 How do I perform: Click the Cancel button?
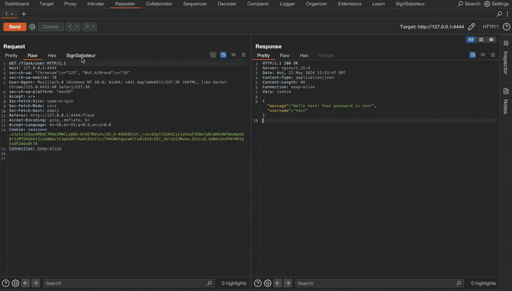pos(51,27)
